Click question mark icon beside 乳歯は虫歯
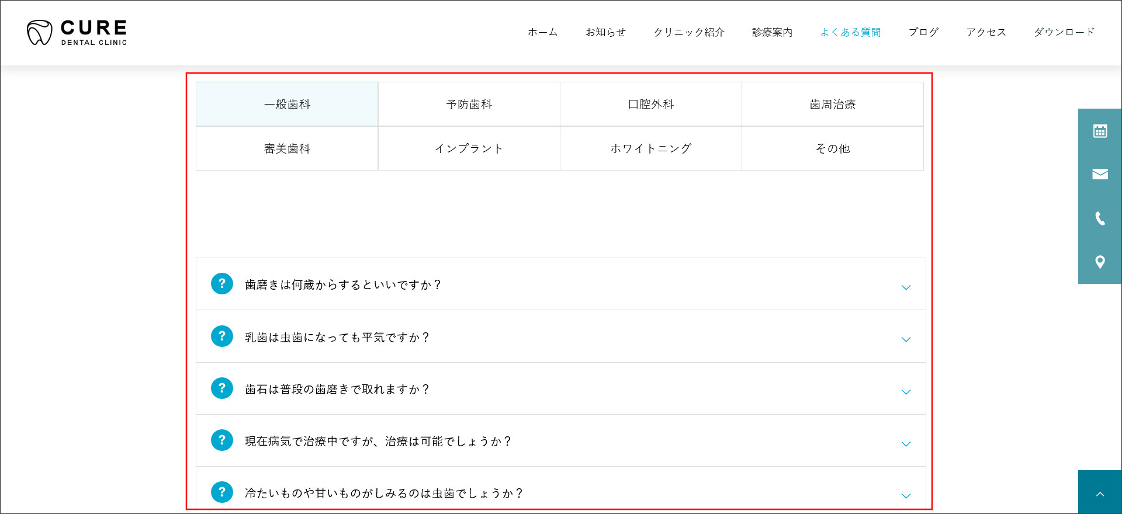The image size is (1122, 514). [x=222, y=336]
